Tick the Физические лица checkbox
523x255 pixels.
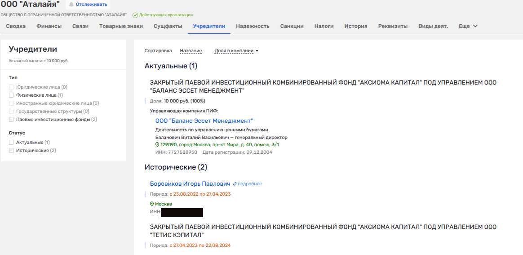tap(11, 95)
